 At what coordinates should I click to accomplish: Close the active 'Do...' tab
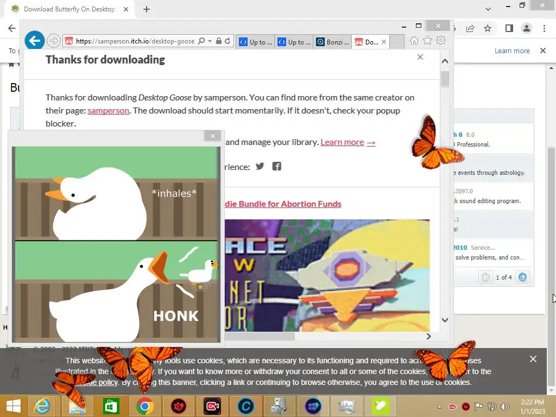tap(384, 42)
